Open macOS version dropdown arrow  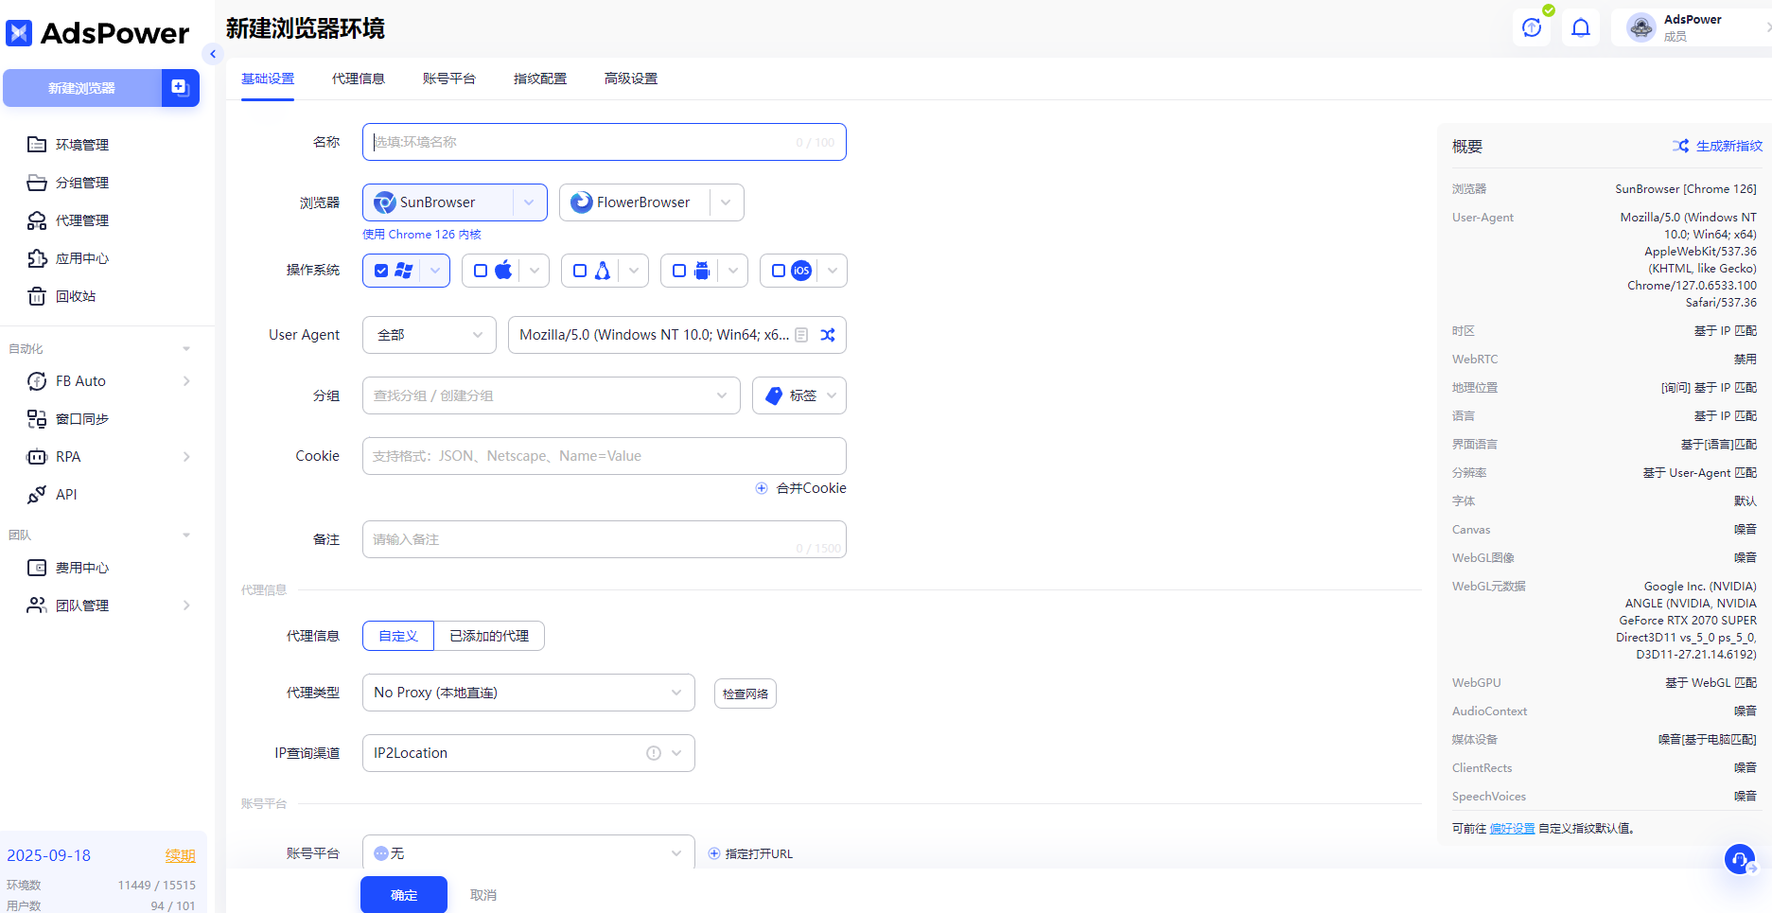(535, 271)
